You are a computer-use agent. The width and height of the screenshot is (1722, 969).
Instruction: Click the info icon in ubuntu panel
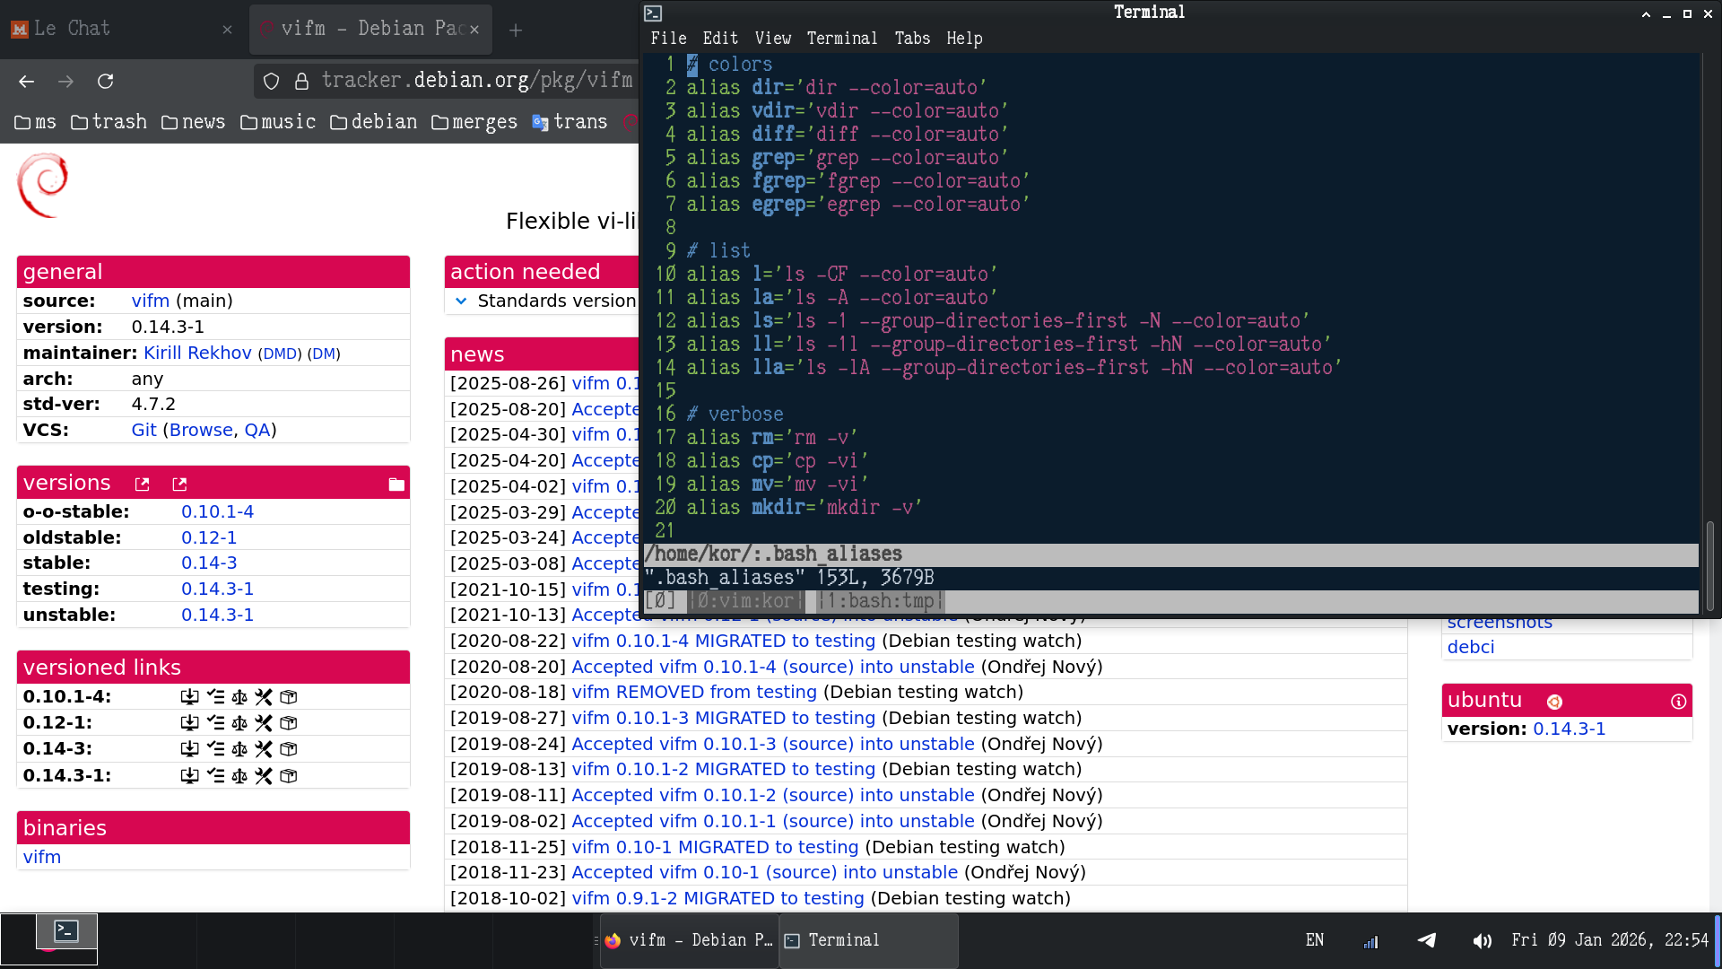[x=1678, y=702]
